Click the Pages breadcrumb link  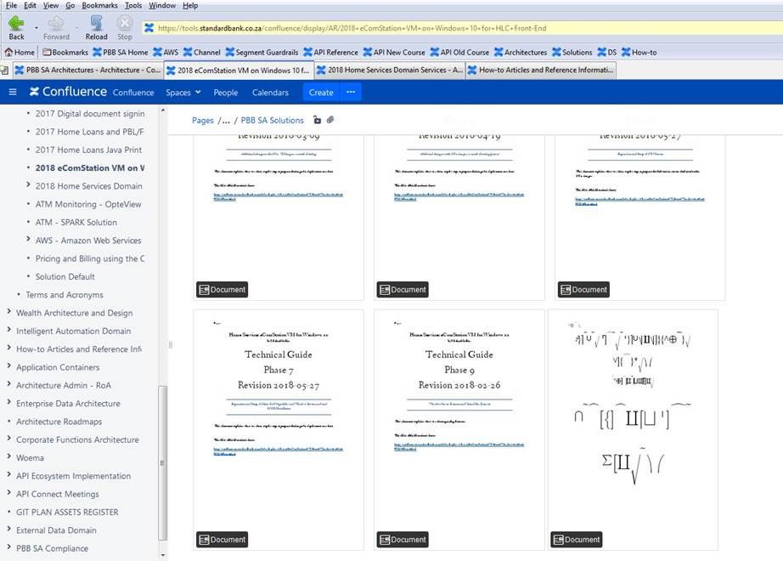(203, 121)
